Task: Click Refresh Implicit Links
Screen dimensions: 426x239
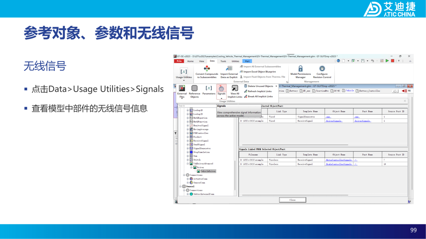Action: pos(258,91)
